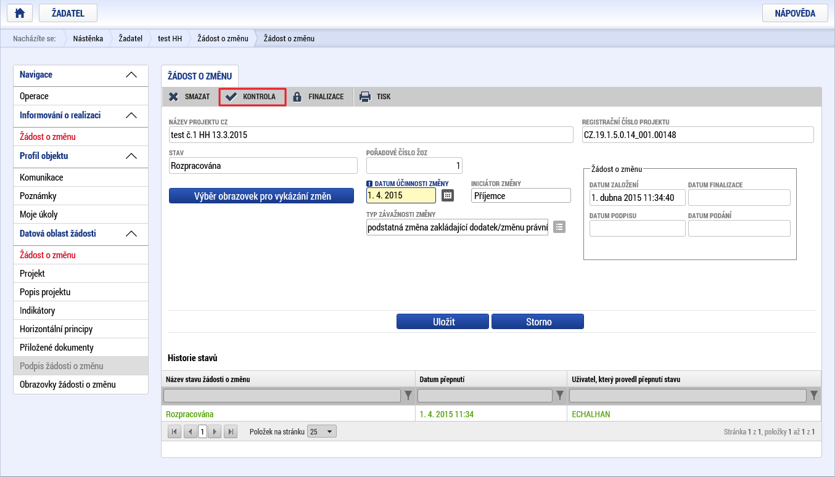Click the Registrační číslo projektu field
835x477 pixels.
click(698, 134)
